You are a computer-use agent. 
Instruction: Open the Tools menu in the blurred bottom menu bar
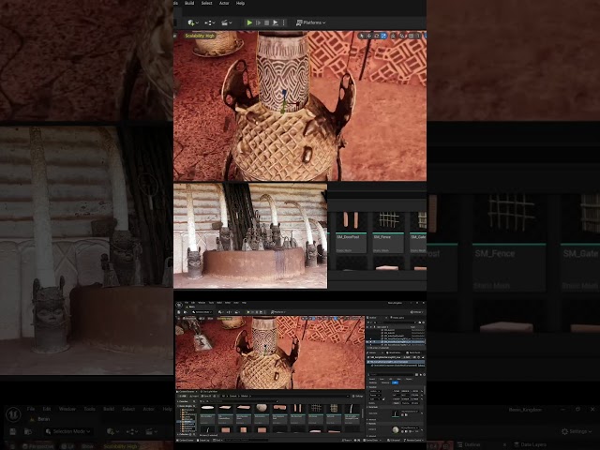pos(89,409)
